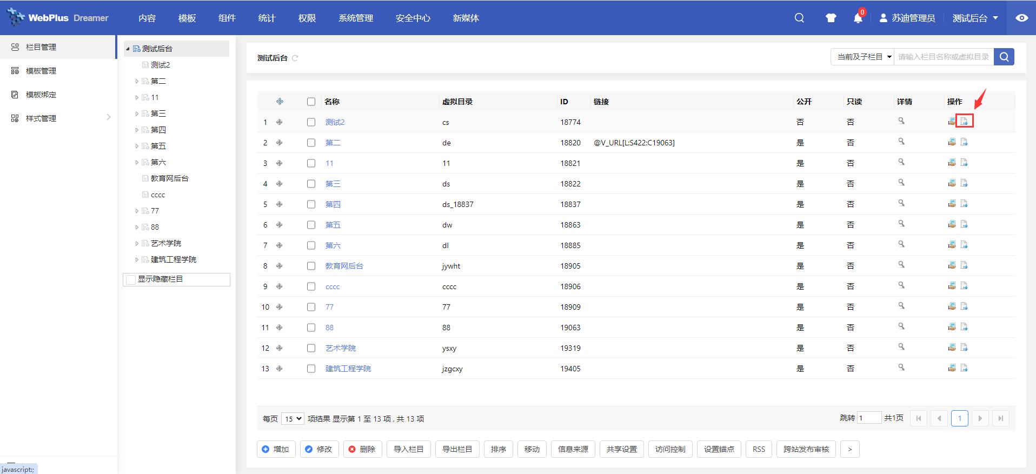
Task: Click the move handle icon in table header
Action: tap(280, 102)
